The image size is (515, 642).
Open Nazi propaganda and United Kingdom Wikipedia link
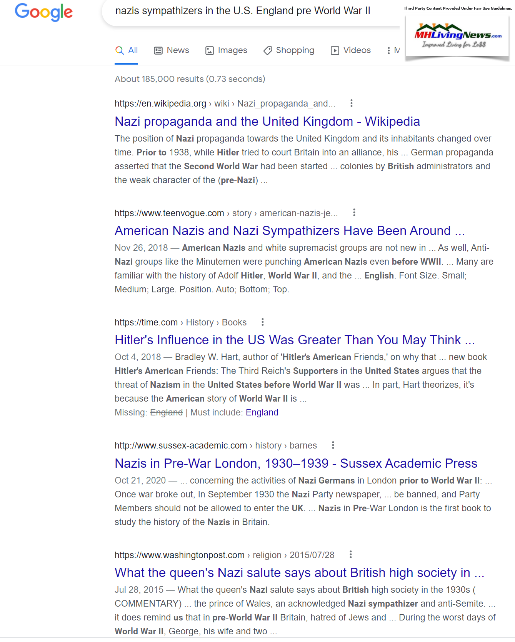(267, 122)
